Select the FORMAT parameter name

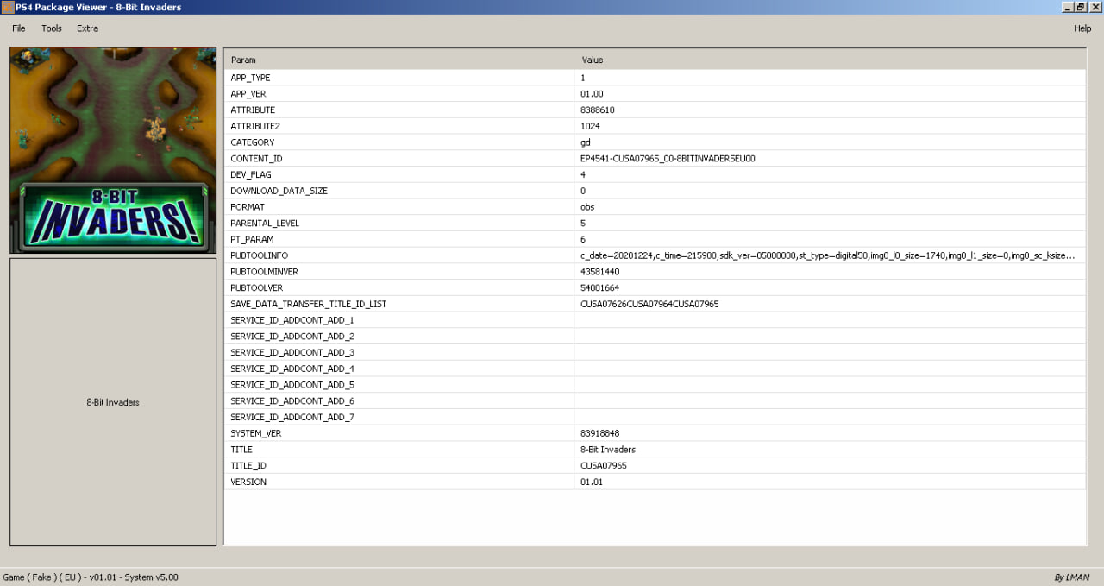click(x=248, y=207)
